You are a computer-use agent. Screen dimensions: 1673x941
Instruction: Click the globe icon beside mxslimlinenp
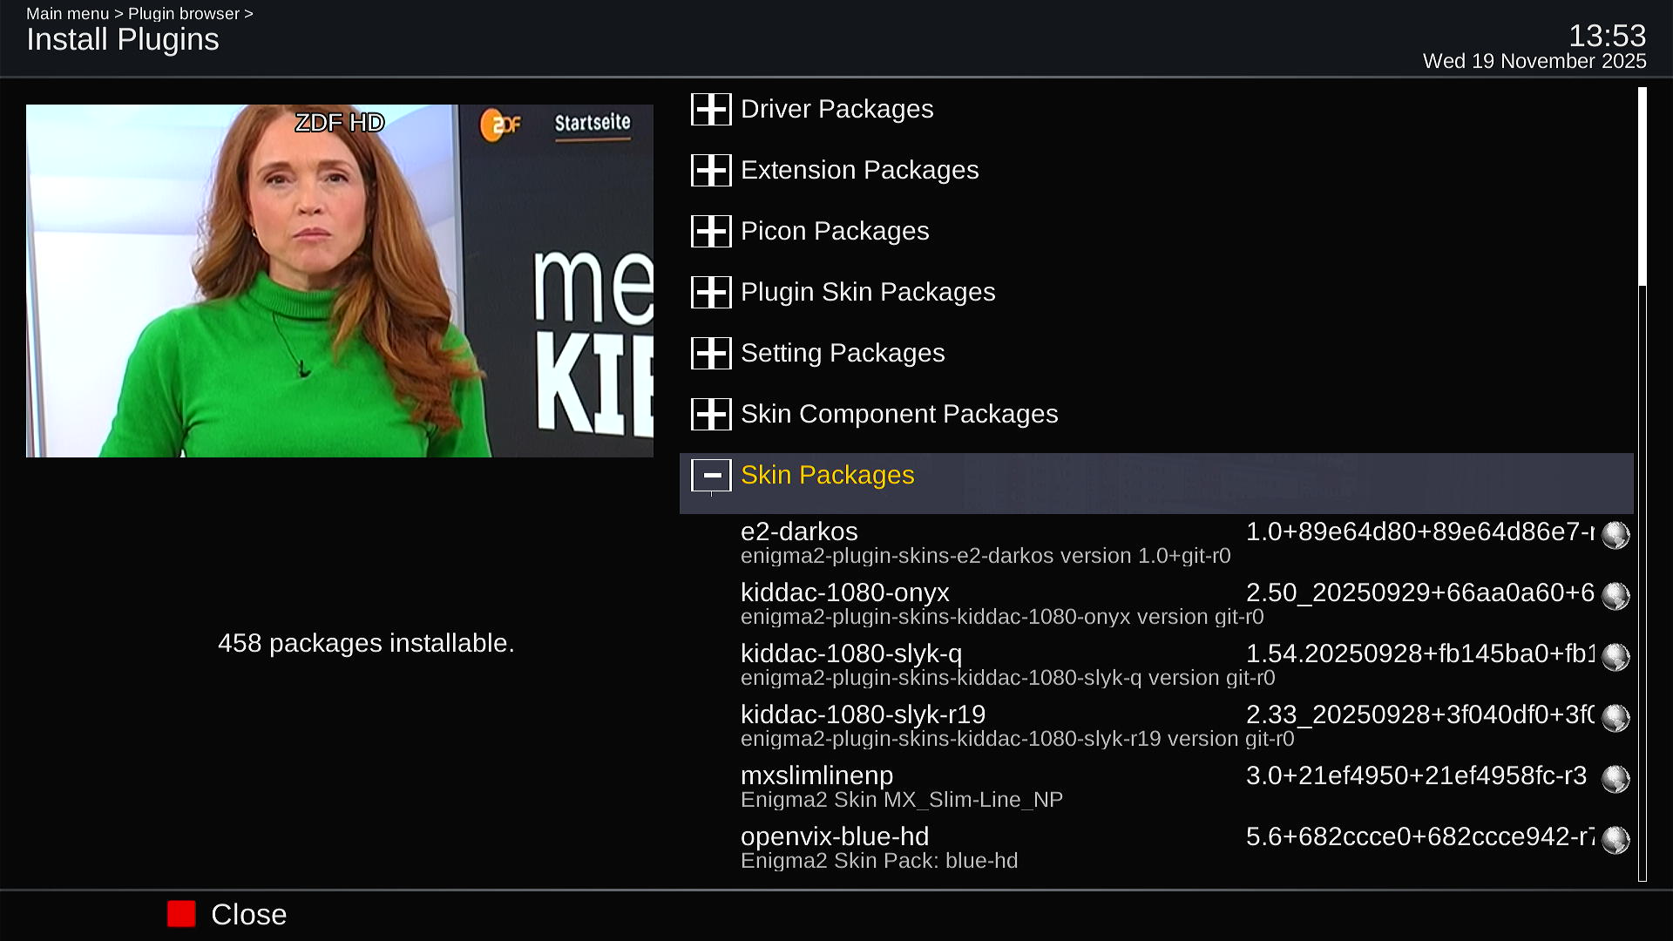[1615, 779]
